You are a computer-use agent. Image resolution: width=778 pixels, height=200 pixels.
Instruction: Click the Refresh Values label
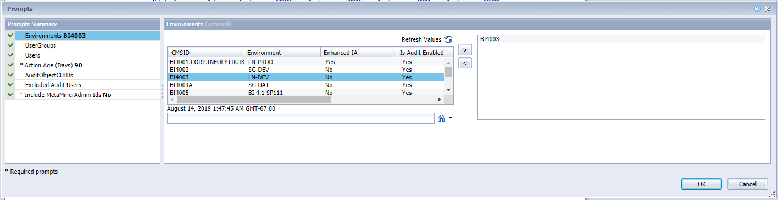pyautogui.click(x=421, y=39)
